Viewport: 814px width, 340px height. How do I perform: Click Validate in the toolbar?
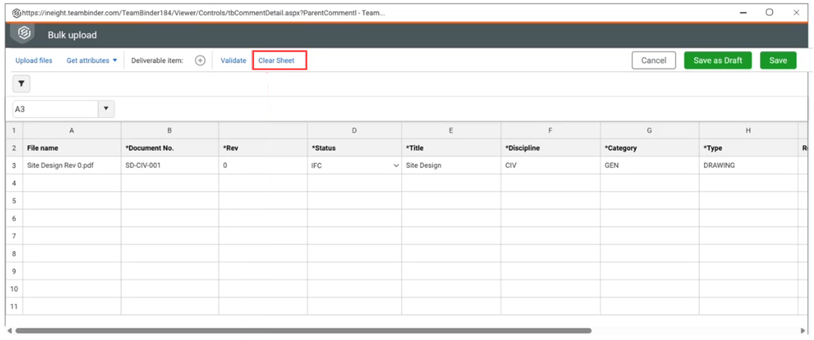(233, 61)
